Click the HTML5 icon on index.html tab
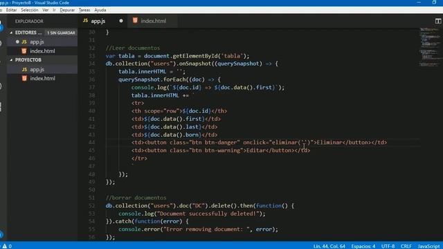Image resolution: width=443 pixels, height=249 pixels. coord(135,21)
